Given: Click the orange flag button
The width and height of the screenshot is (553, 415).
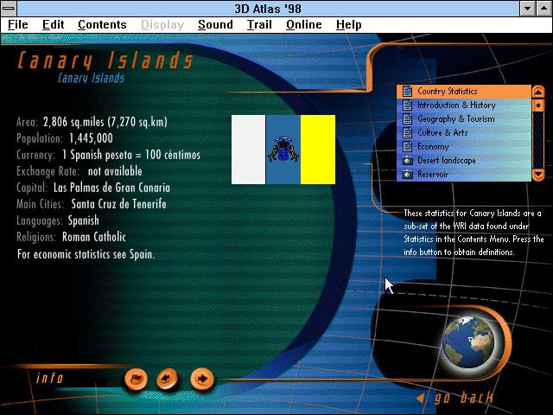Looking at the screenshot, I should point(136,379).
